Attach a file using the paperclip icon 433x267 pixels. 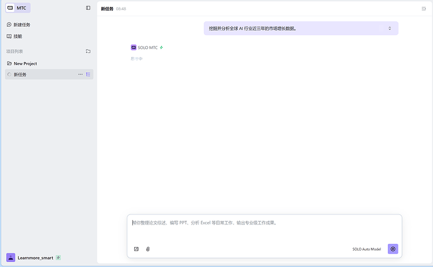click(148, 249)
